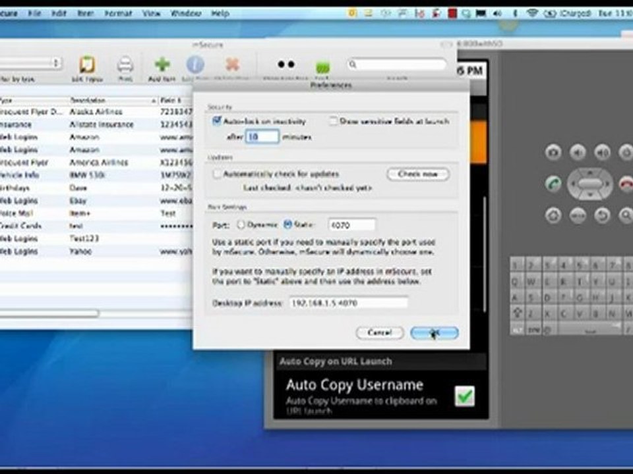Click the orange X Delete Item icon
This screenshot has width=633, height=474.
click(232, 65)
